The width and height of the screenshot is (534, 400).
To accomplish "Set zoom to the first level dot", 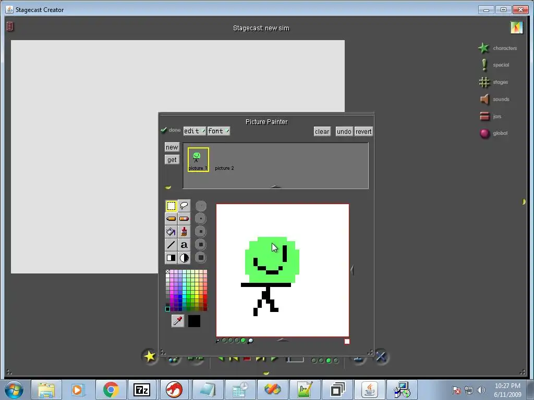I will click(x=224, y=340).
